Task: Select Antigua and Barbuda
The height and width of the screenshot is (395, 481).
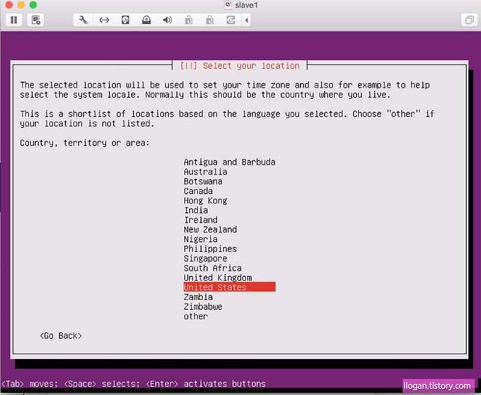Action: [229, 162]
